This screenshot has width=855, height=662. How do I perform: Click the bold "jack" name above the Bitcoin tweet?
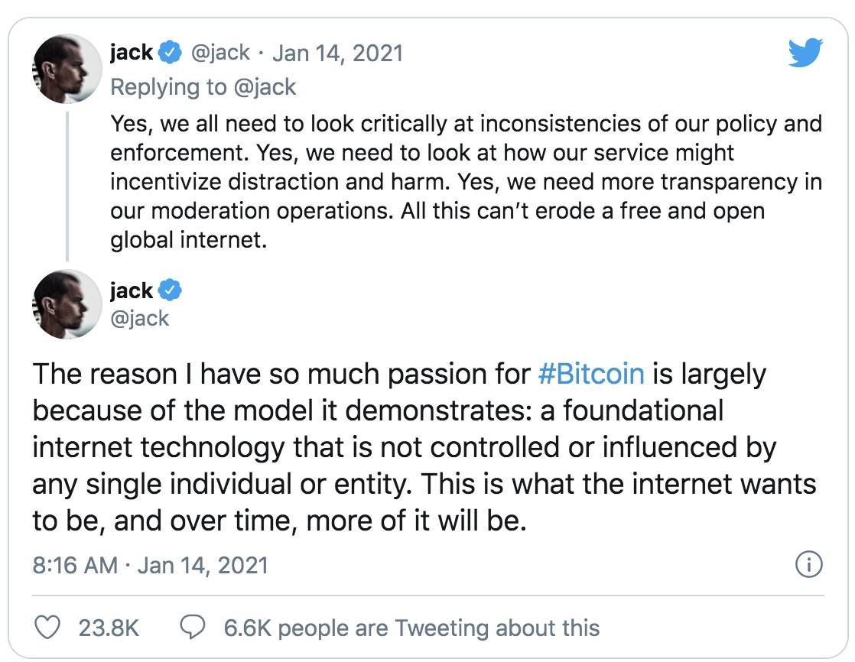132,290
